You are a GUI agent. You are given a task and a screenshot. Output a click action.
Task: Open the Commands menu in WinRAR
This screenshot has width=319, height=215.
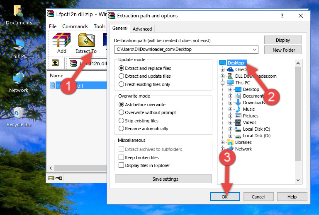pos(75,26)
